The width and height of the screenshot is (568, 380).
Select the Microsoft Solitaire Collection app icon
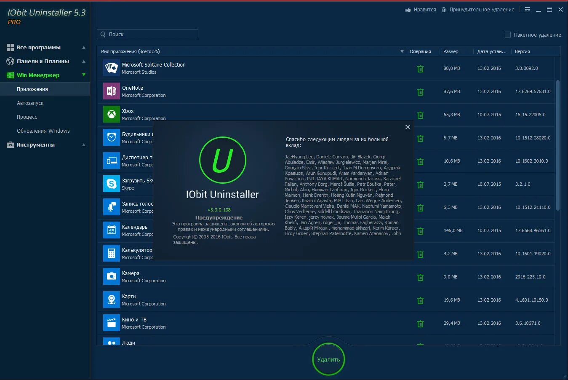coord(112,68)
